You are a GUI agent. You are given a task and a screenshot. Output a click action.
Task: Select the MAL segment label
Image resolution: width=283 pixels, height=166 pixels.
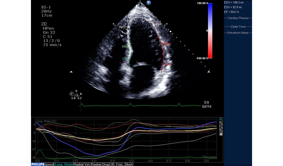tap(167, 43)
